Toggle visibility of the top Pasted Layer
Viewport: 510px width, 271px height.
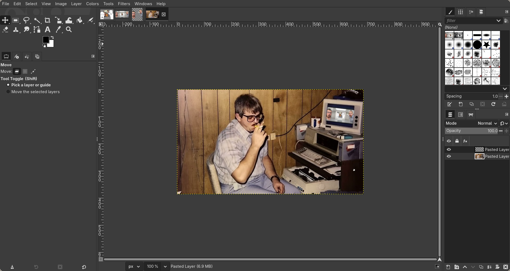(449, 149)
